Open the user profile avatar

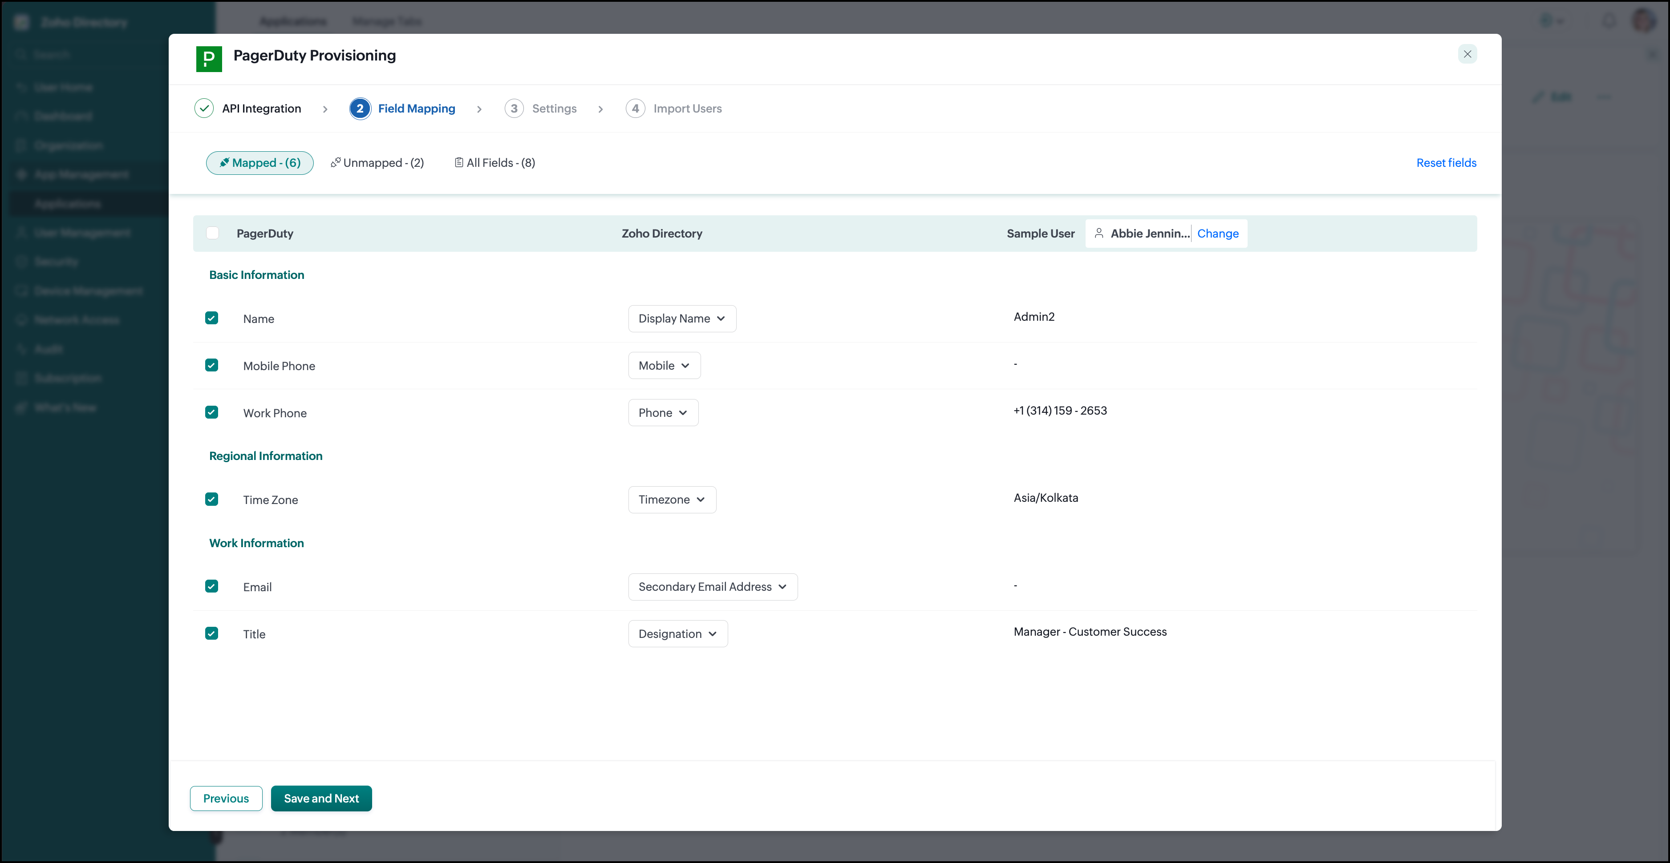pos(1644,21)
